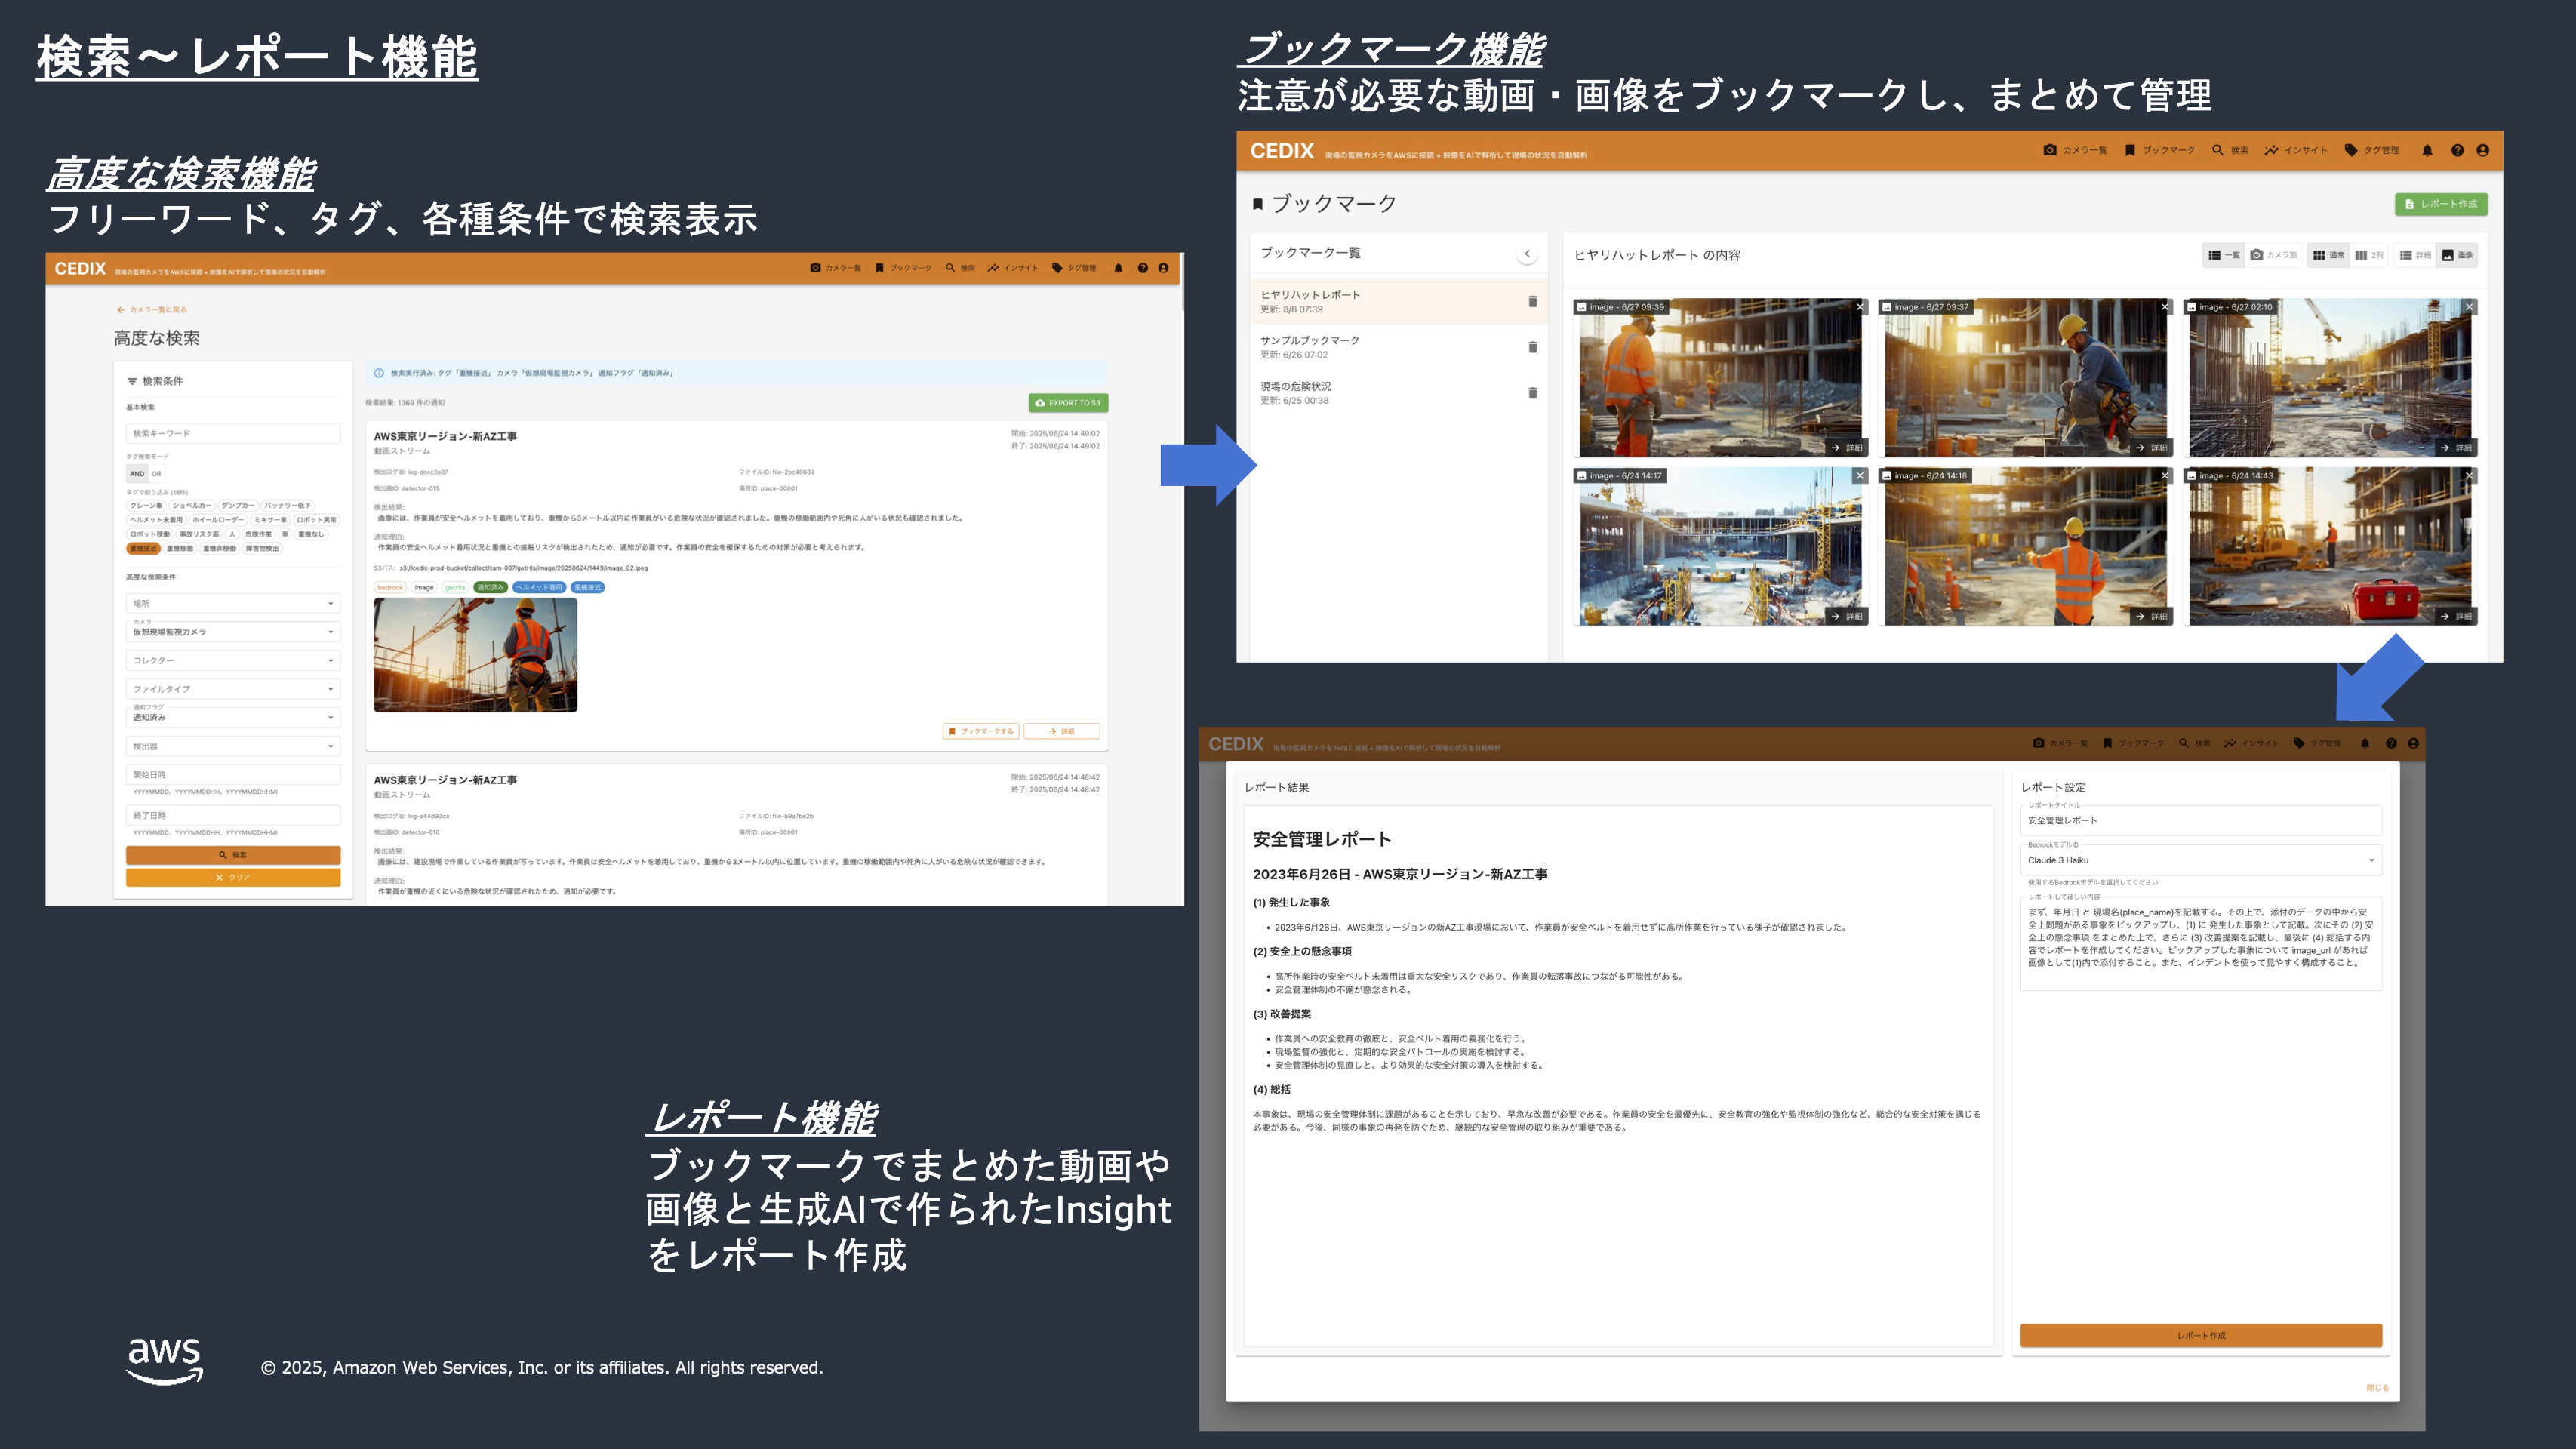2576x1449 pixels.
Task: Open account profile icon in bookmark screen header
Action: (2482, 150)
